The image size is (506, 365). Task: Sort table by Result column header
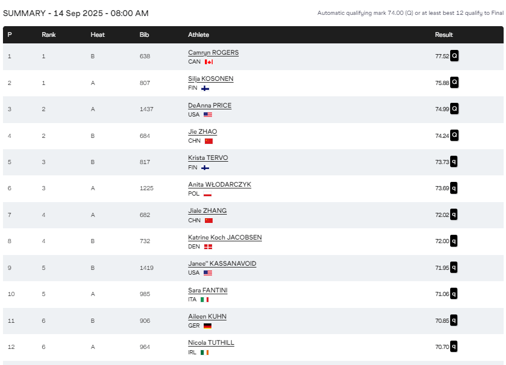(x=444, y=35)
